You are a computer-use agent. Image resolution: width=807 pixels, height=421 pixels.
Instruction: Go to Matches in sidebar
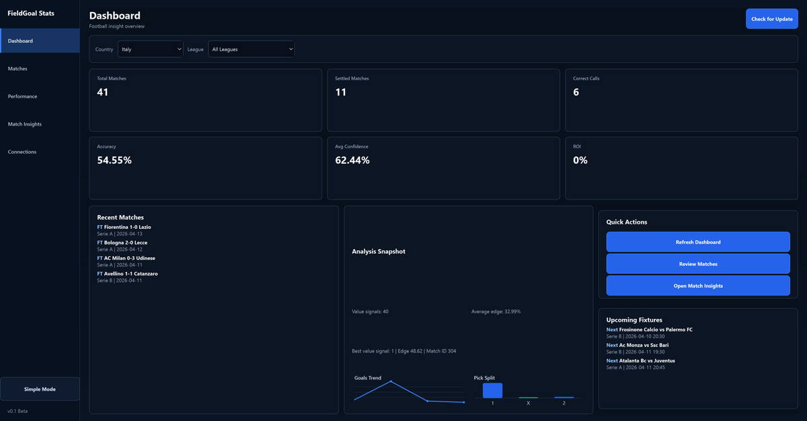[40, 68]
